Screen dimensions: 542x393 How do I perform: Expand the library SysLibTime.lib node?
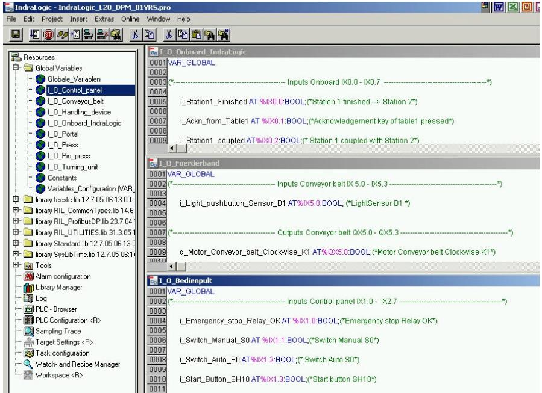(16, 254)
